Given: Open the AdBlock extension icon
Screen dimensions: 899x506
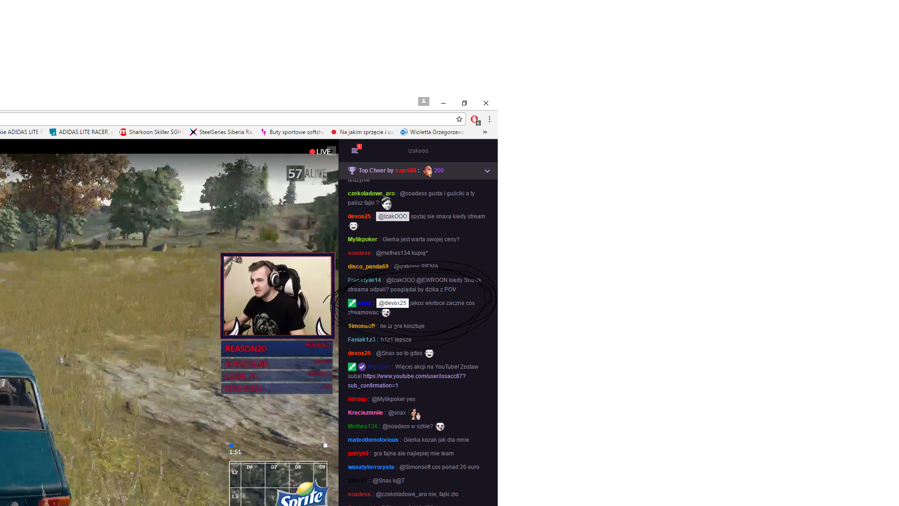Looking at the screenshot, I should pyautogui.click(x=475, y=119).
